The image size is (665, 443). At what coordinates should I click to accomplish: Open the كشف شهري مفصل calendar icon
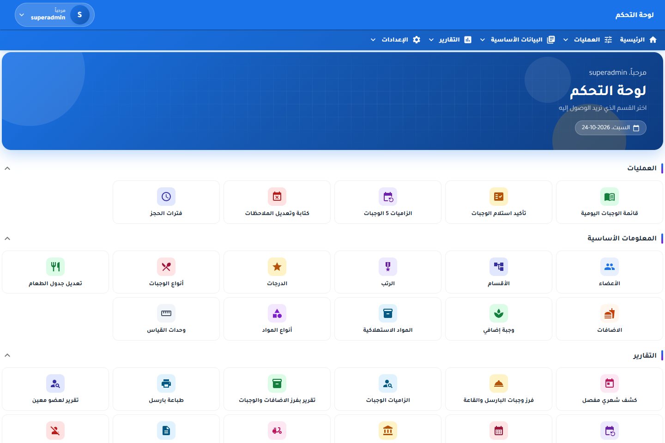[x=610, y=383]
